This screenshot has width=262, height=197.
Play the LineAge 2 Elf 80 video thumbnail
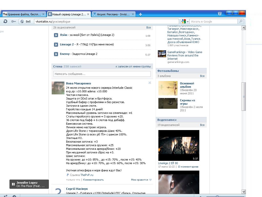click(179, 145)
